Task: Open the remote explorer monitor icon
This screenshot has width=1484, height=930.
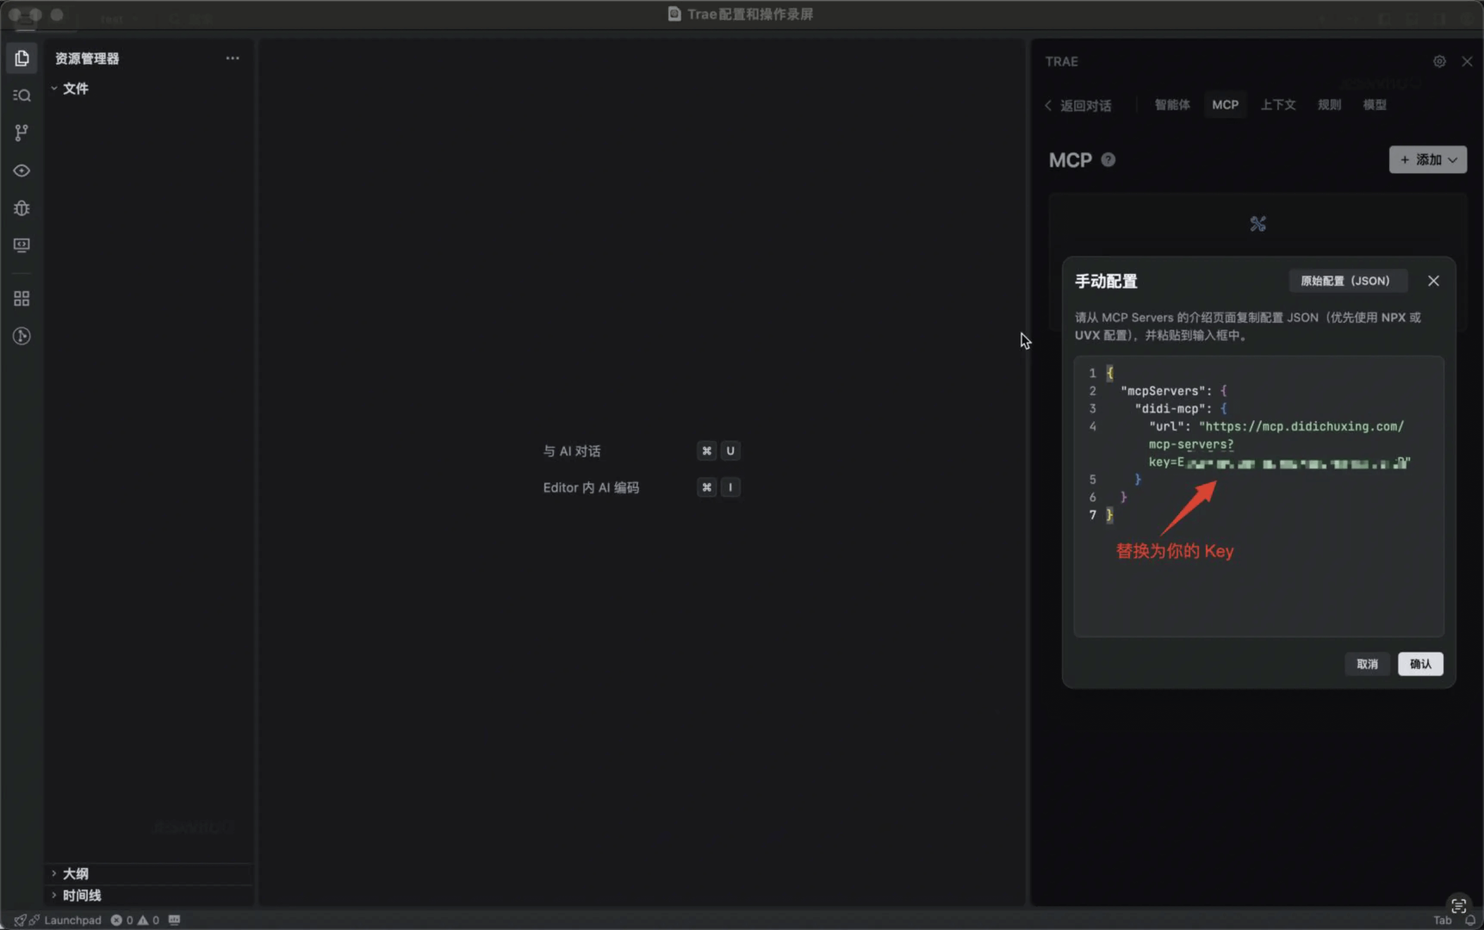Action: point(22,245)
